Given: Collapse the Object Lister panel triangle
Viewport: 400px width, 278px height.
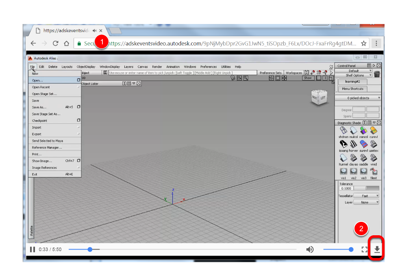Looking at the screenshot, I should click(x=134, y=83).
